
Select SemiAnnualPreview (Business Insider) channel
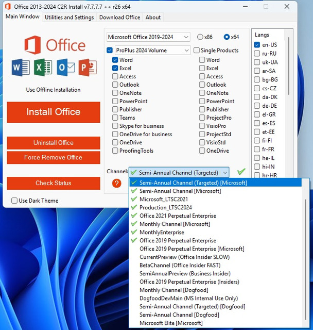pyautogui.click(x=216, y=273)
